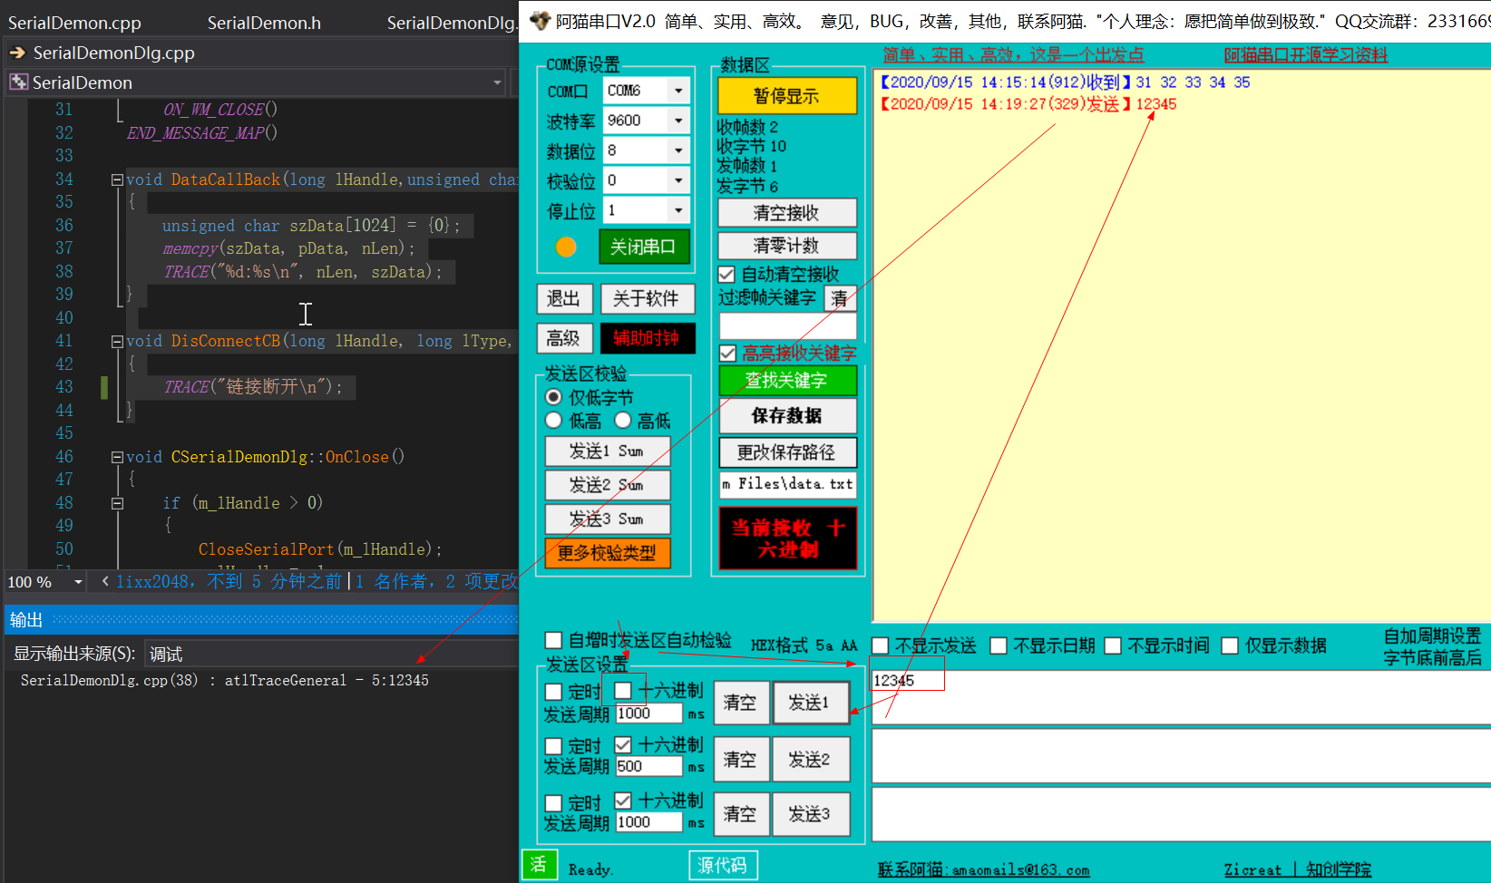1491x883 pixels.
Task: Click the 输出 output panel title
Action: (x=26, y=619)
